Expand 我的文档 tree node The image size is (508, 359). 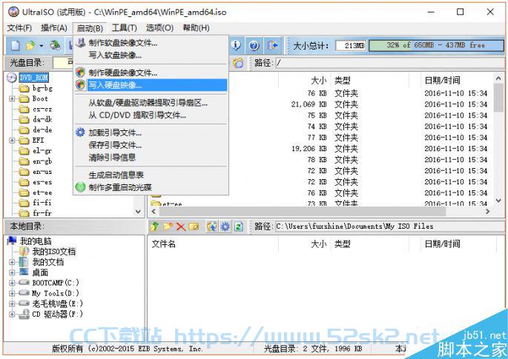pyautogui.click(x=12, y=262)
